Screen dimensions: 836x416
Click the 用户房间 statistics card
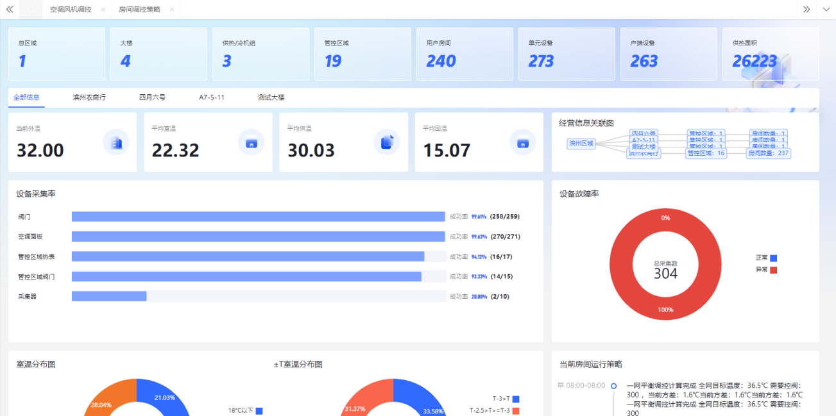[x=465, y=54]
